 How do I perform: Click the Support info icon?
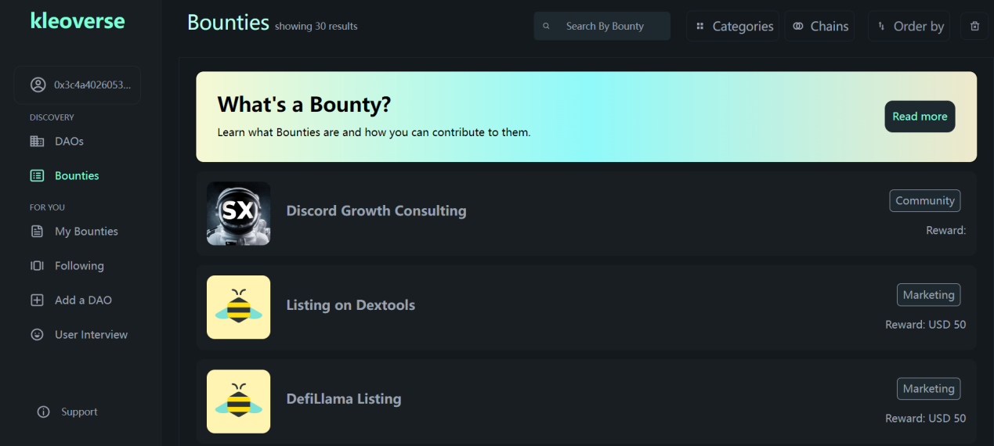point(43,412)
